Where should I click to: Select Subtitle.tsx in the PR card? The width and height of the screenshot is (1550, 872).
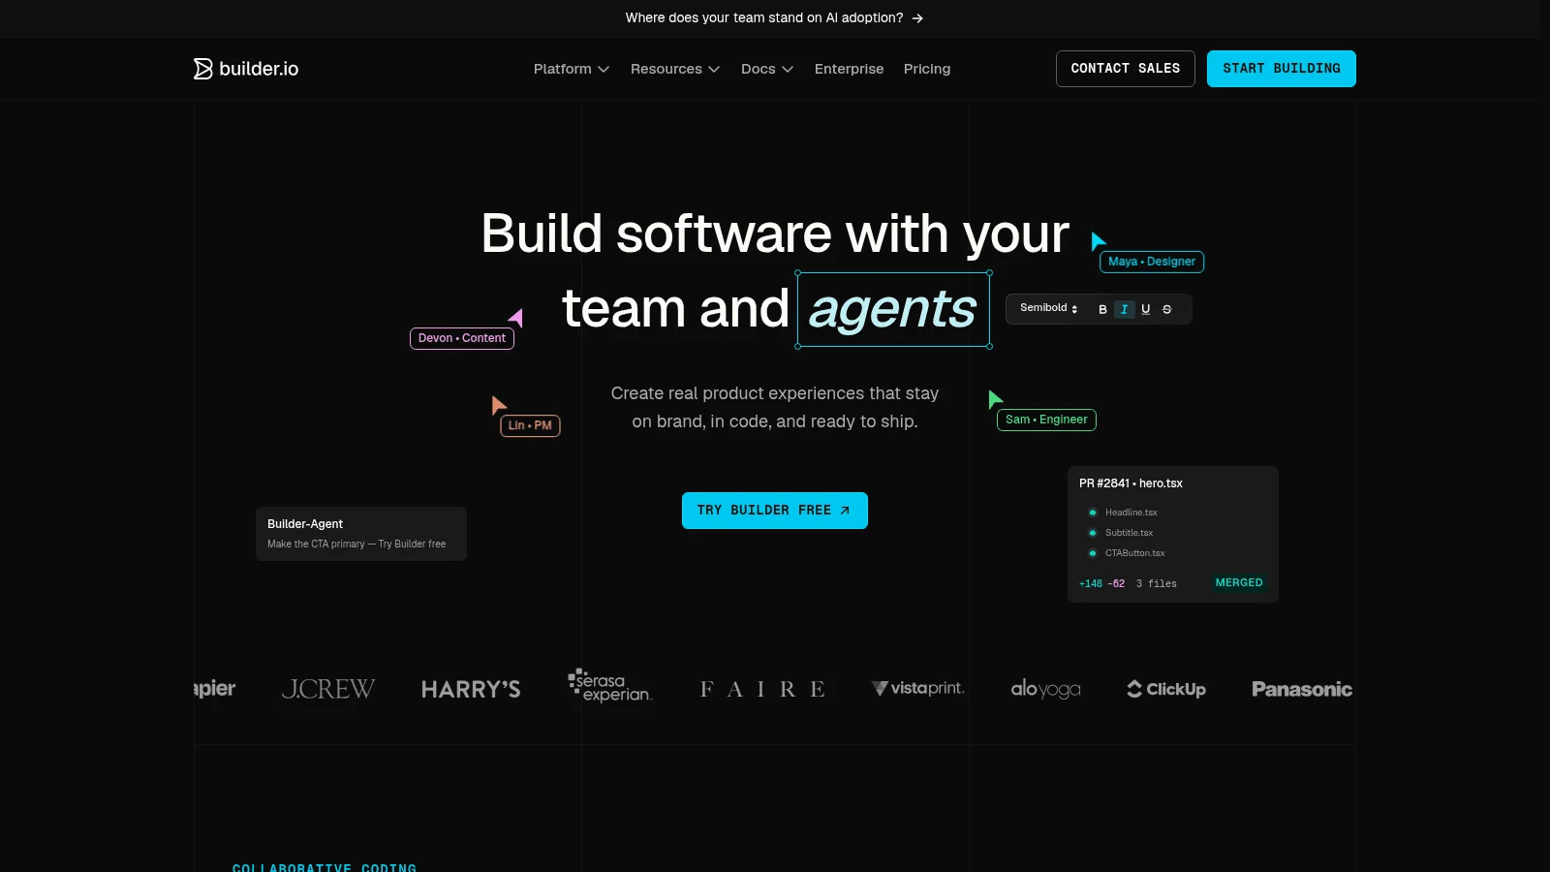click(x=1129, y=533)
